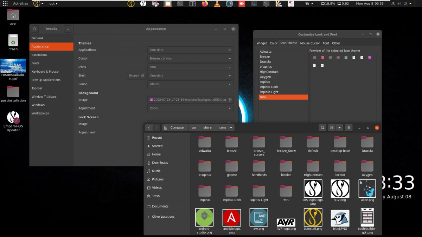
Task: Switch to the Mouse Cursor tab
Action: point(310,43)
